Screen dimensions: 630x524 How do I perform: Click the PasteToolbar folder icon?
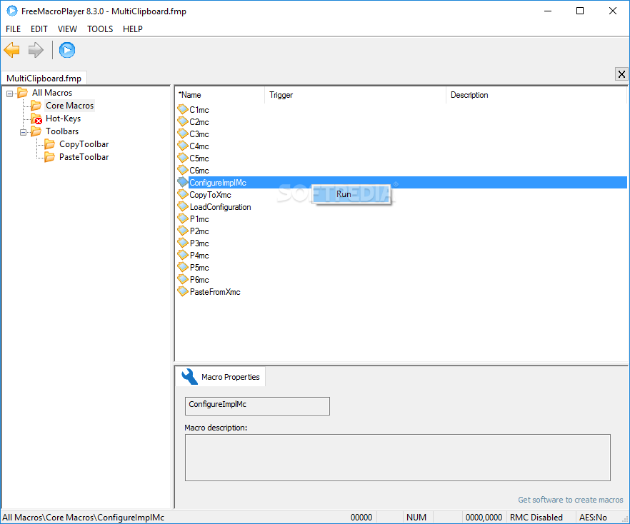49,157
